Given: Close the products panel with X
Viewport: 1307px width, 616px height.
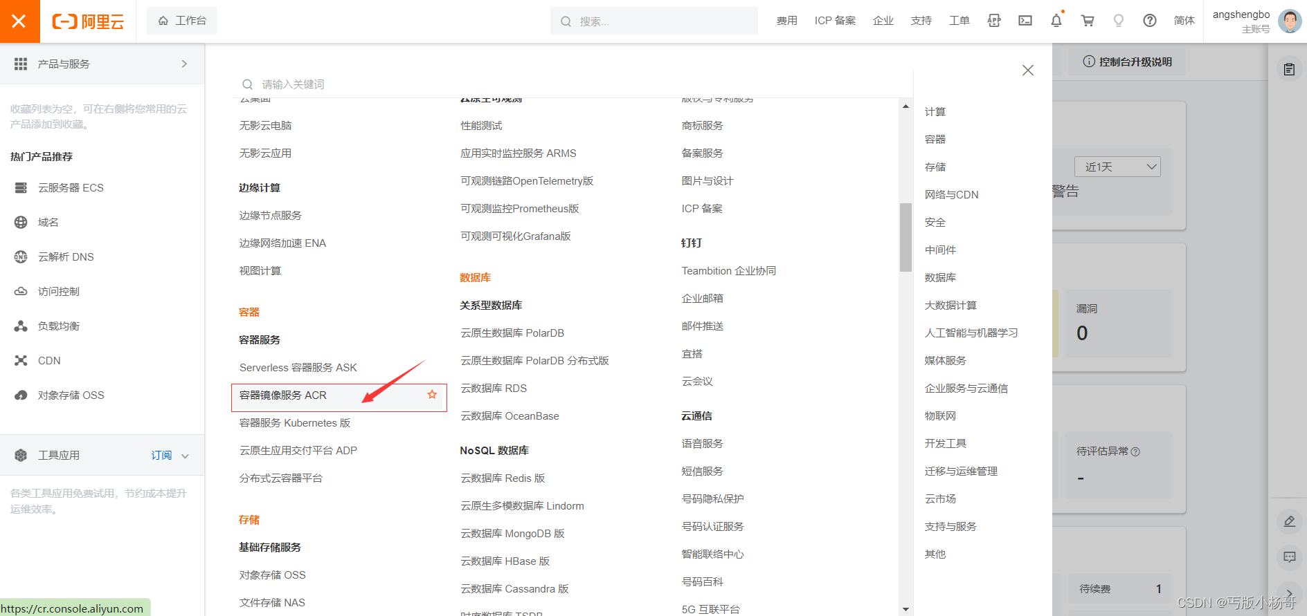Looking at the screenshot, I should tap(1028, 71).
